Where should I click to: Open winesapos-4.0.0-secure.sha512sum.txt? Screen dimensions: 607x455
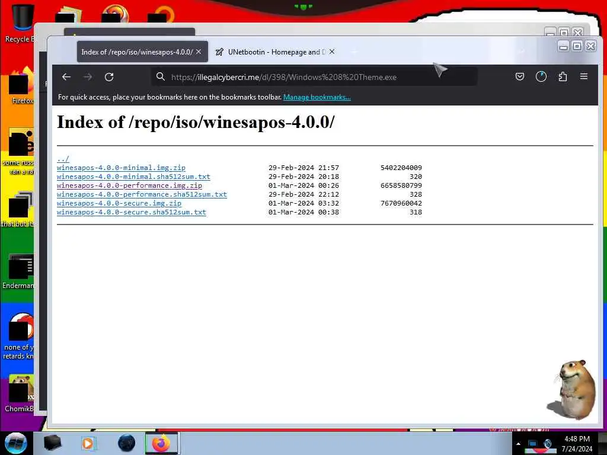pos(131,213)
